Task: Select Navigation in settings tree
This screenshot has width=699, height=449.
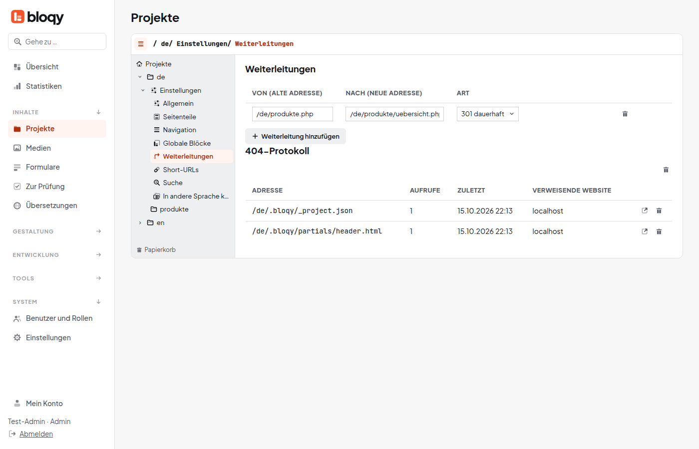Action: (x=192, y=130)
